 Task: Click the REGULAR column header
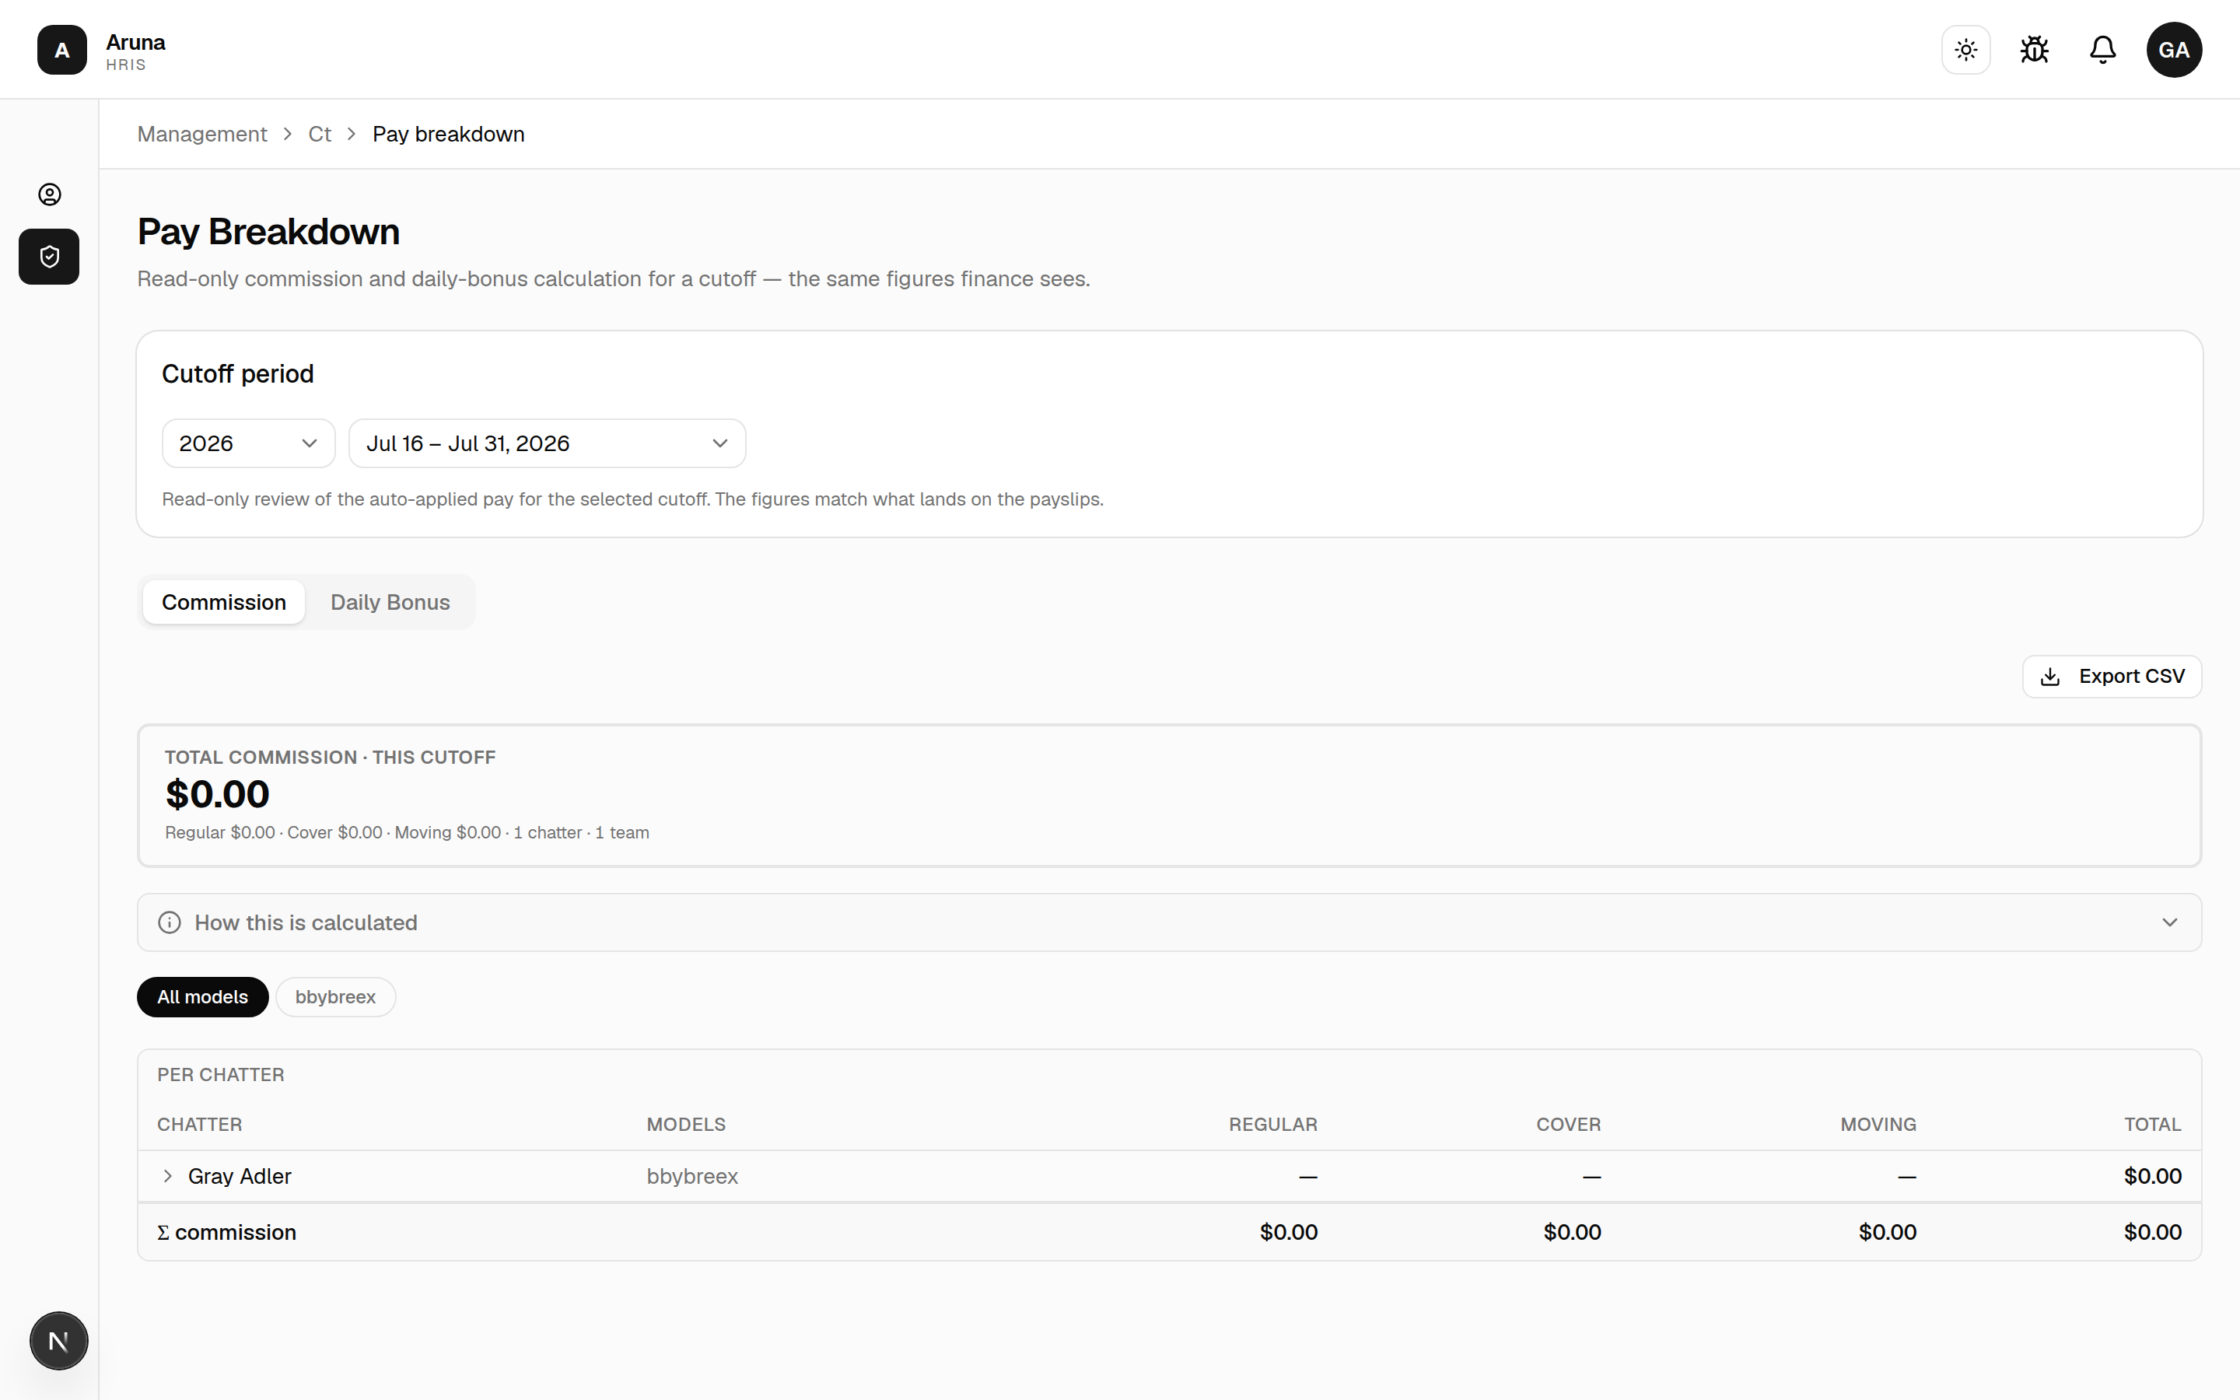coord(1272,1124)
